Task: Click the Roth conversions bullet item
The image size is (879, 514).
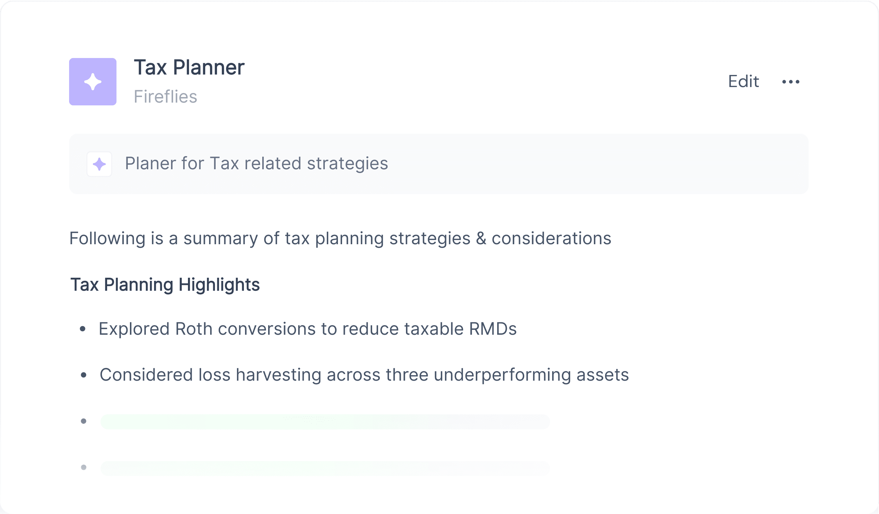Action: pyautogui.click(x=307, y=329)
